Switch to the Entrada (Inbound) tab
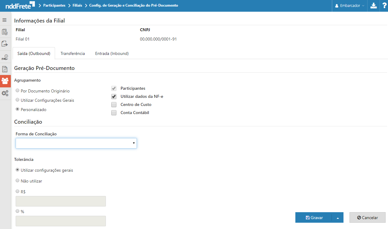The image size is (388, 229). (x=112, y=54)
